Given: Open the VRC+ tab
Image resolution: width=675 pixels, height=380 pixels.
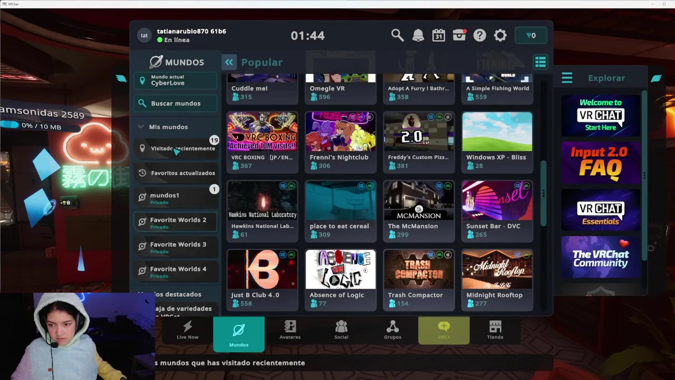Looking at the screenshot, I should (x=443, y=330).
